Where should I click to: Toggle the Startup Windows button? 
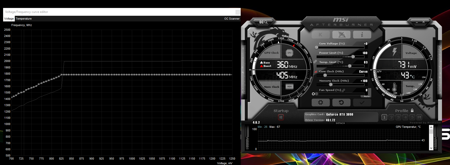[281, 117]
